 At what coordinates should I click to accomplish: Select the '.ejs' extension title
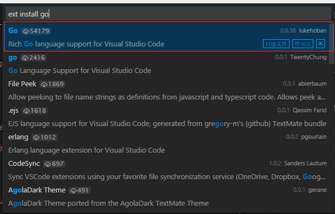pos(13,111)
